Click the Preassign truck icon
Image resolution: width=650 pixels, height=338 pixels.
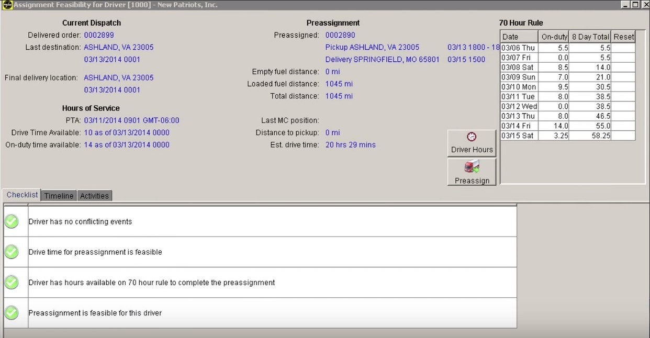click(472, 167)
